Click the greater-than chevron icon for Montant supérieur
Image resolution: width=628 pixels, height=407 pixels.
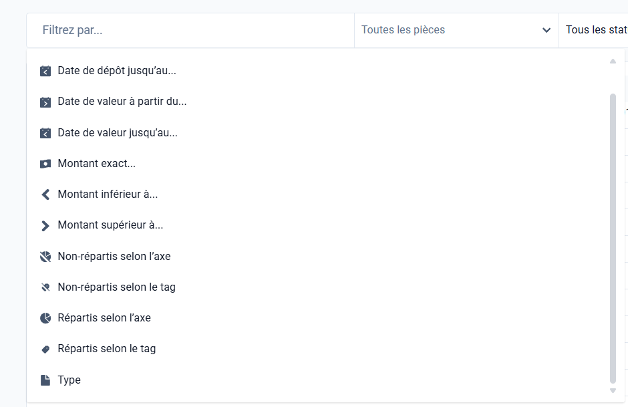[45, 226]
